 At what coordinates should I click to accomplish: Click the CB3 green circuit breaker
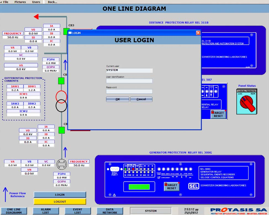tap(66, 31)
